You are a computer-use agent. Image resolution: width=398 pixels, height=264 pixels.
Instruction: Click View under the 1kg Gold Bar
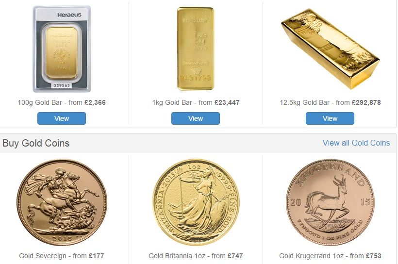(196, 118)
